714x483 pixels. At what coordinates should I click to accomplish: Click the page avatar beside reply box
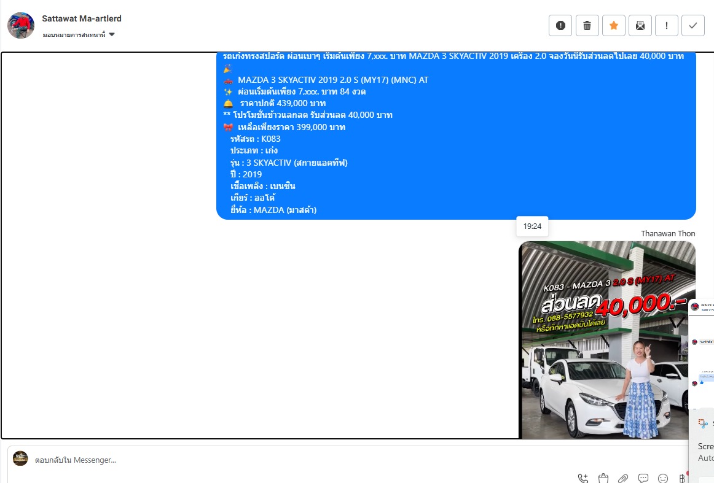click(x=20, y=458)
